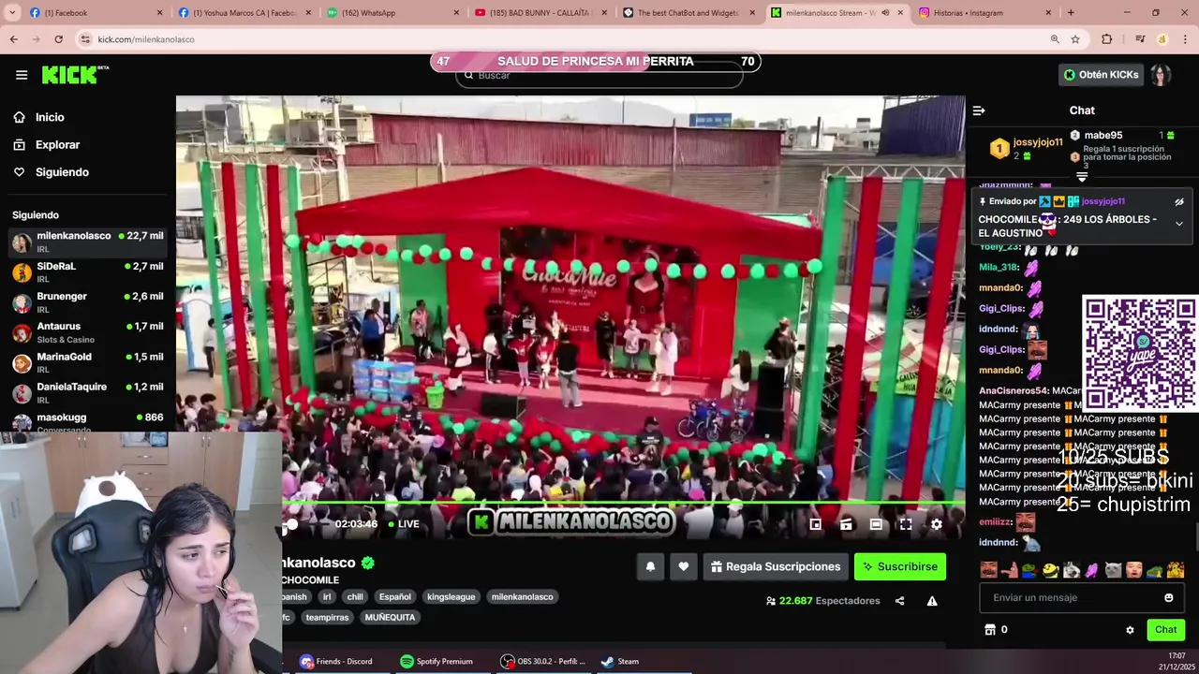This screenshot has height=674, width=1199.
Task: Open the Kick hamburger menu
Action: point(22,75)
